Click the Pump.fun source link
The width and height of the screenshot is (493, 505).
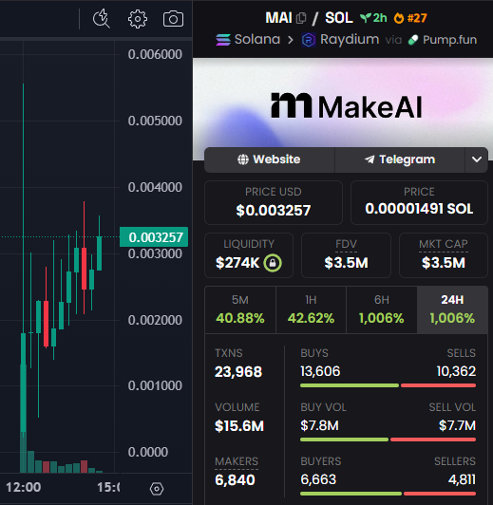point(443,40)
